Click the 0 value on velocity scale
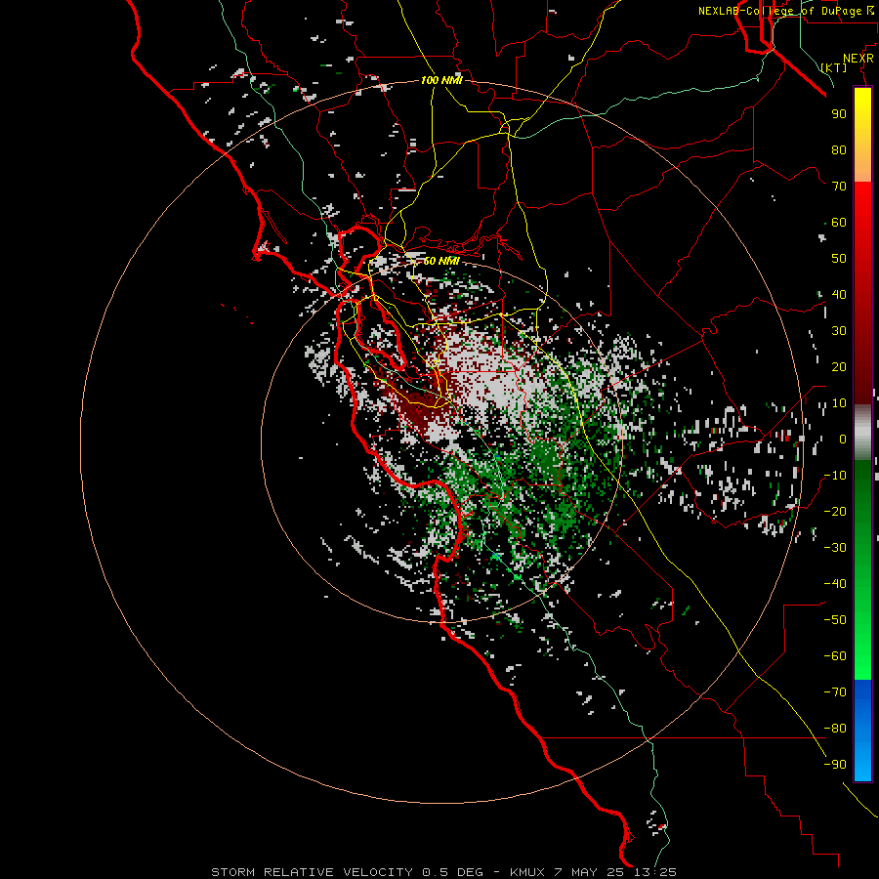Image resolution: width=879 pixels, height=879 pixels. 843,439
